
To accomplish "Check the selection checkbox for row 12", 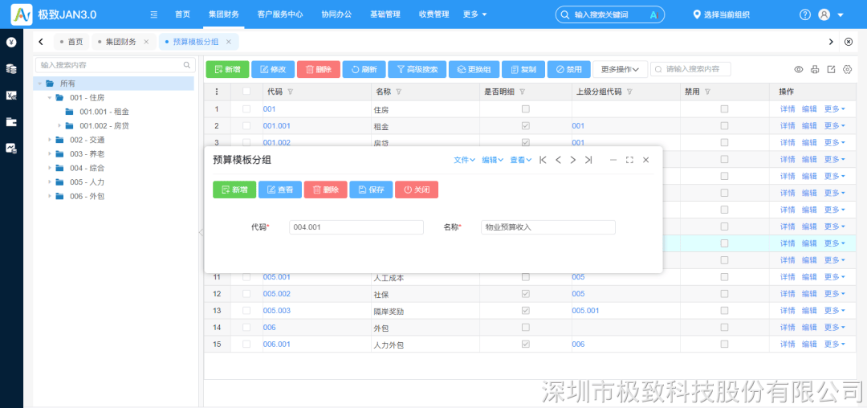I will point(246,294).
